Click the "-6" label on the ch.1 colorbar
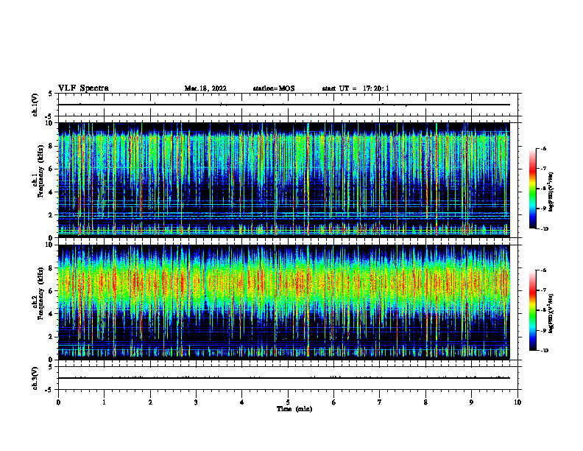Screen dimensions: 583x451 (543, 148)
